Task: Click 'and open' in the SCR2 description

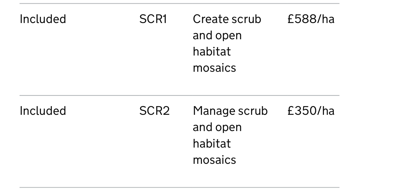Action: click(217, 127)
